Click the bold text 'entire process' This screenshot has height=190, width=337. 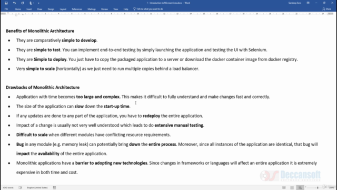tap(162, 144)
